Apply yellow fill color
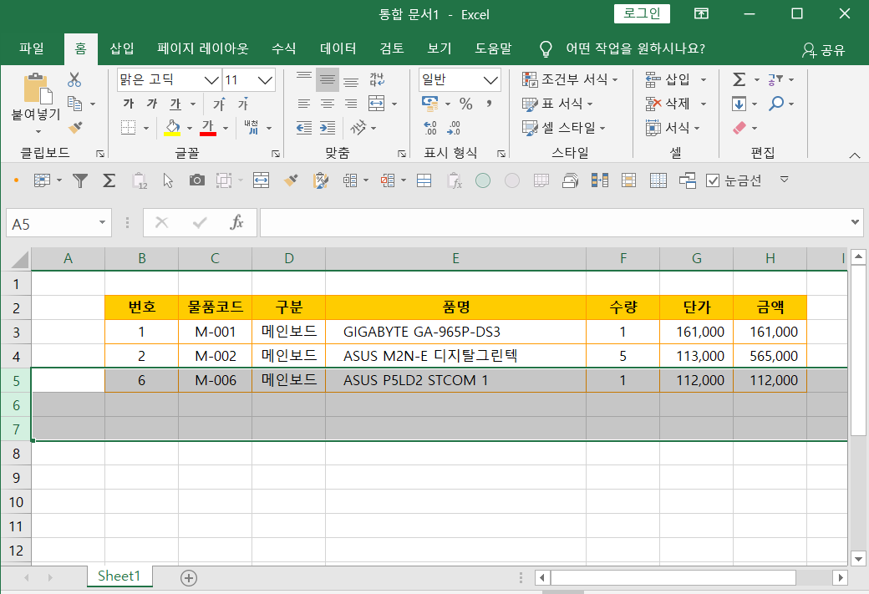The image size is (869, 594). [172, 128]
